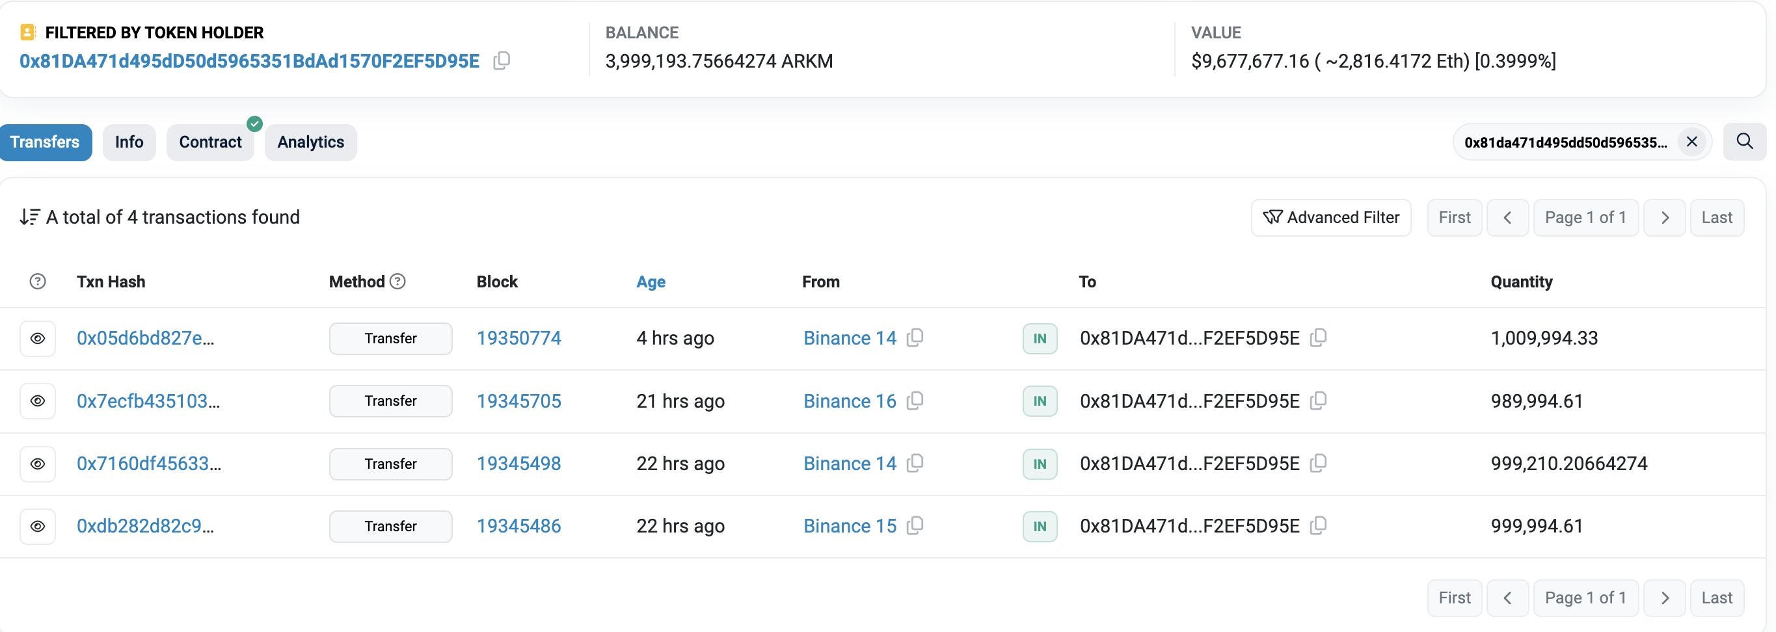Clear the address search filter
Image resolution: width=1776 pixels, height=632 pixels.
point(1691,142)
